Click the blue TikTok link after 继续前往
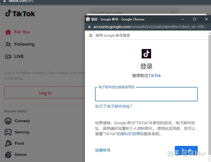This screenshot has height=162, width=211. tap(154, 76)
